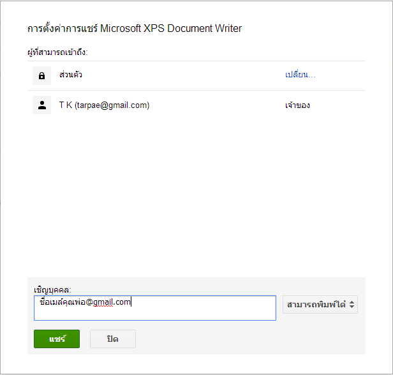Screen dimensions: 393x375
Task: Click inside the เชิญบุคคล email input field
Action: (155, 308)
